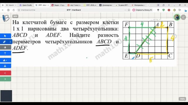Close the ВПР - InterBoard tab
Viewport: 188px width, 105px height.
tap(48, 5)
